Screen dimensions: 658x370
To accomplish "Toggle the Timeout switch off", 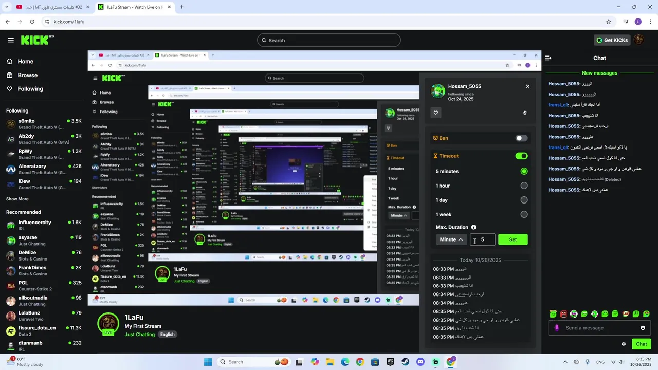I will pyautogui.click(x=521, y=156).
